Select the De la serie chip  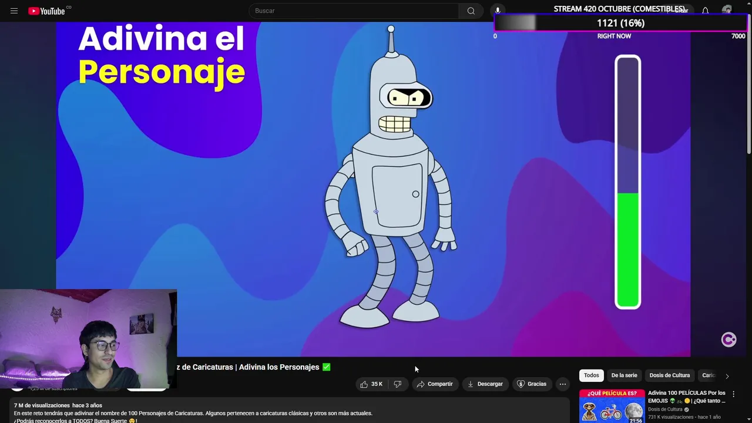pyautogui.click(x=624, y=375)
